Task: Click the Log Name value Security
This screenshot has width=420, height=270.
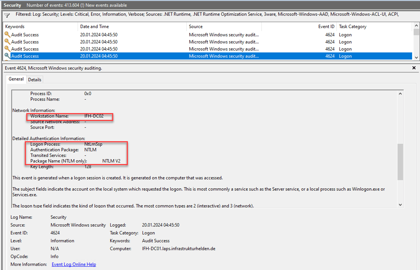Action: click(58, 217)
